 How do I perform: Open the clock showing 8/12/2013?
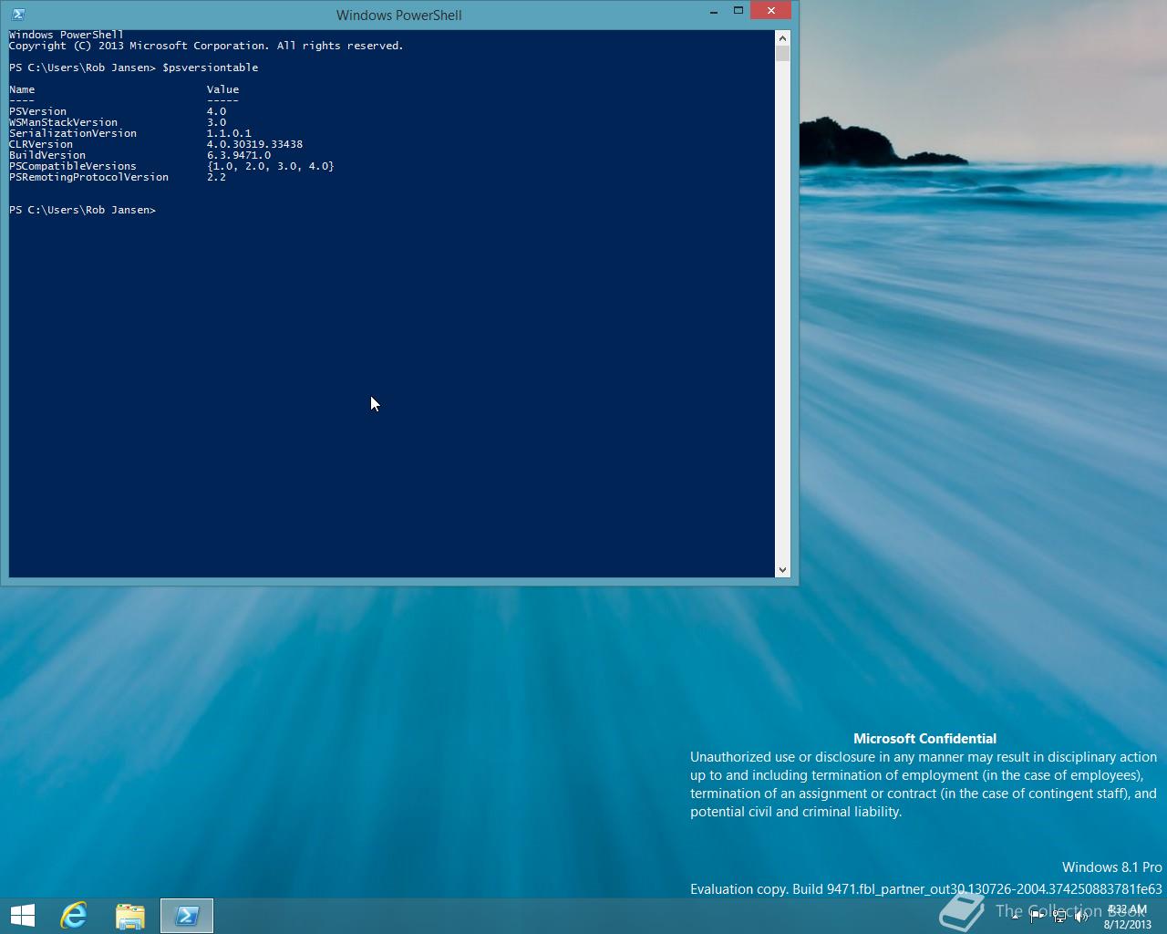click(x=1127, y=917)
